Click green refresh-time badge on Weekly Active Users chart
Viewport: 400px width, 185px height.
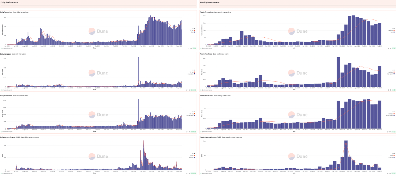coord(393,131)
